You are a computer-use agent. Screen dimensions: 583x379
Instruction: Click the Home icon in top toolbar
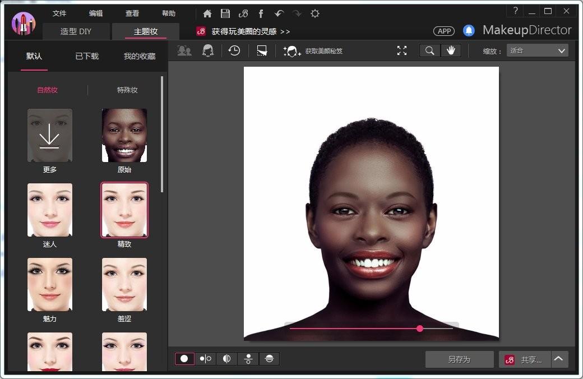207,13
